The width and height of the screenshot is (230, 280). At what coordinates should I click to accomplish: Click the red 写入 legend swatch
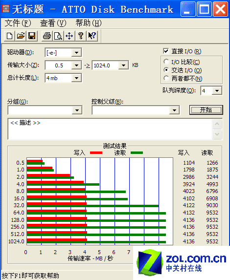coord(96,152)
